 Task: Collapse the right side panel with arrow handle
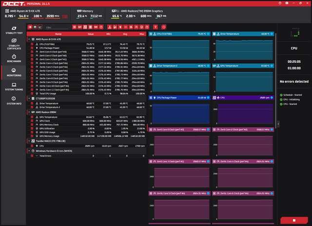pos(278,124)
